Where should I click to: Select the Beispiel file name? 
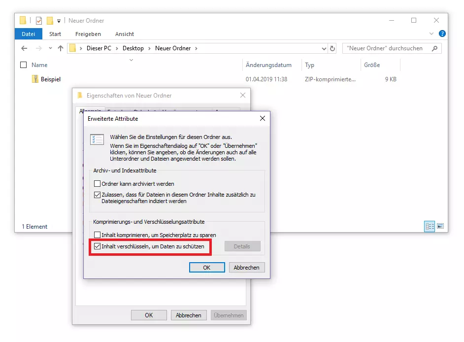51,79
